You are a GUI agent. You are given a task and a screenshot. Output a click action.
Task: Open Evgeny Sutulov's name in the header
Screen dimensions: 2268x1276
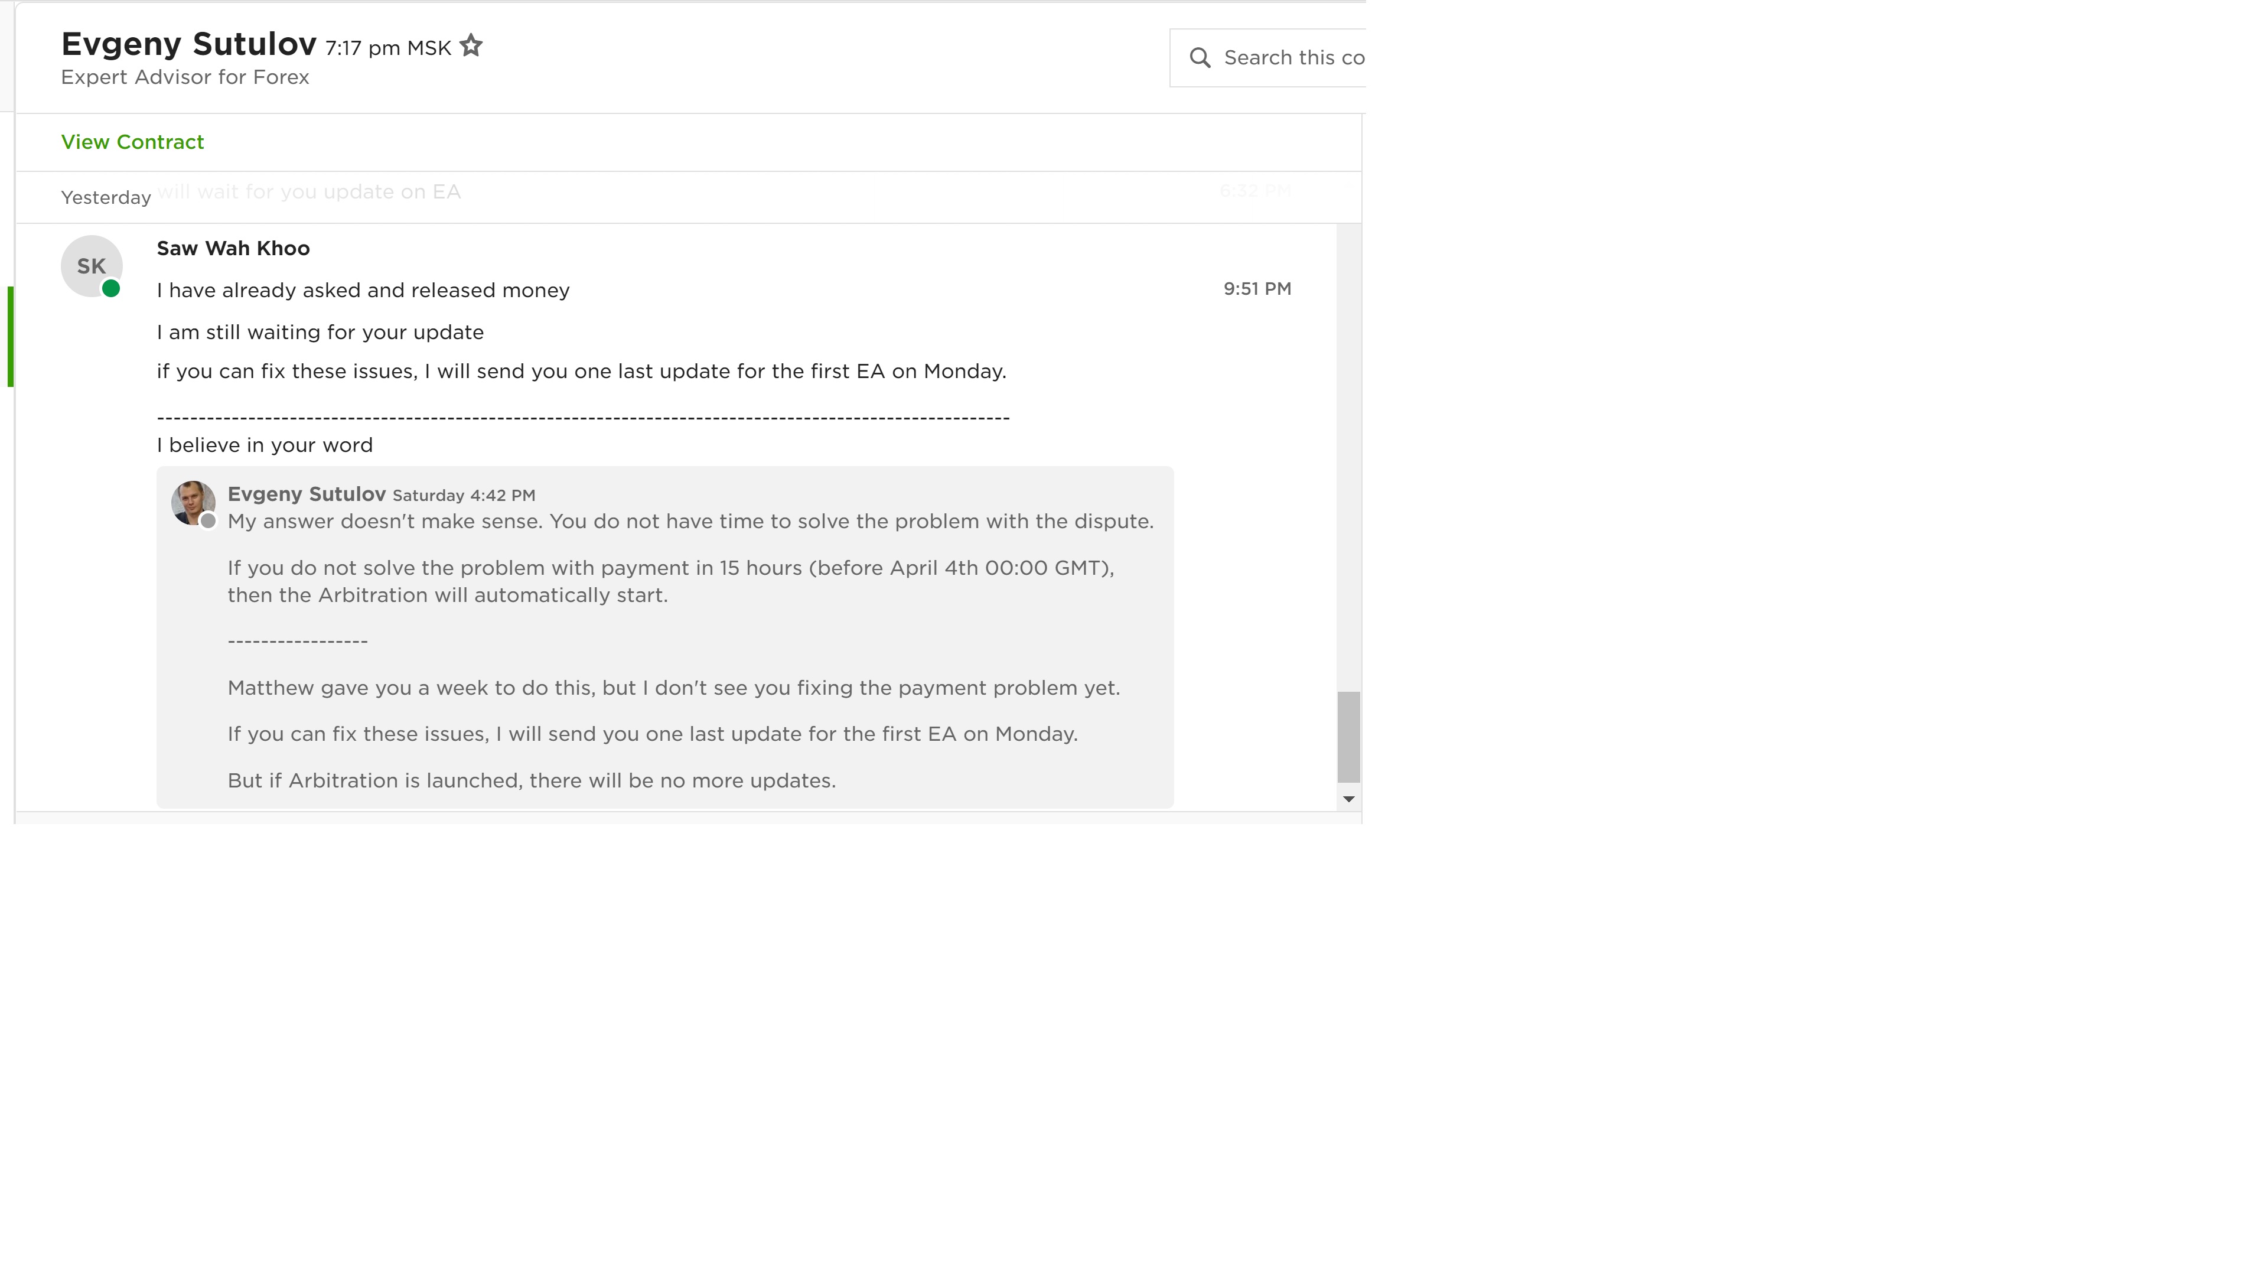(x=189, y=43)
